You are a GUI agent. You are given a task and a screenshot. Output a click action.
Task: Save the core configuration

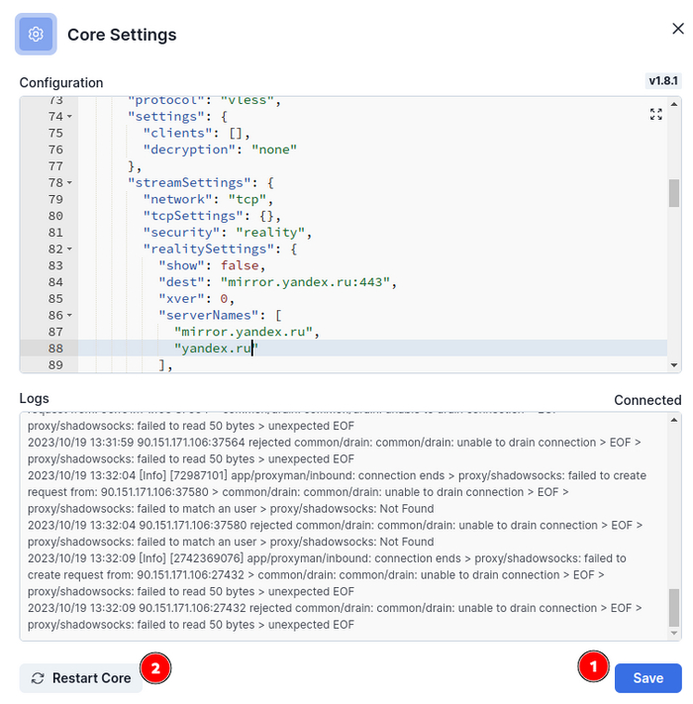(647, 678)
